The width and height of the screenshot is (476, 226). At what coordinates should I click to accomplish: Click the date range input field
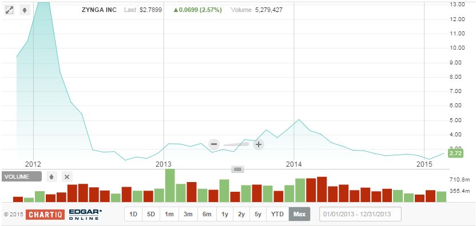(360, 214)
